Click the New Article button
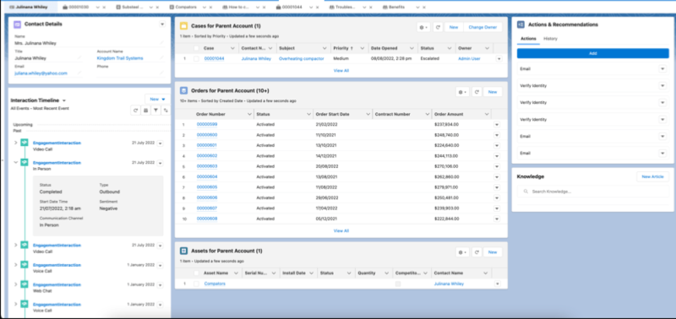676x319 pixels. pos(653,177)
